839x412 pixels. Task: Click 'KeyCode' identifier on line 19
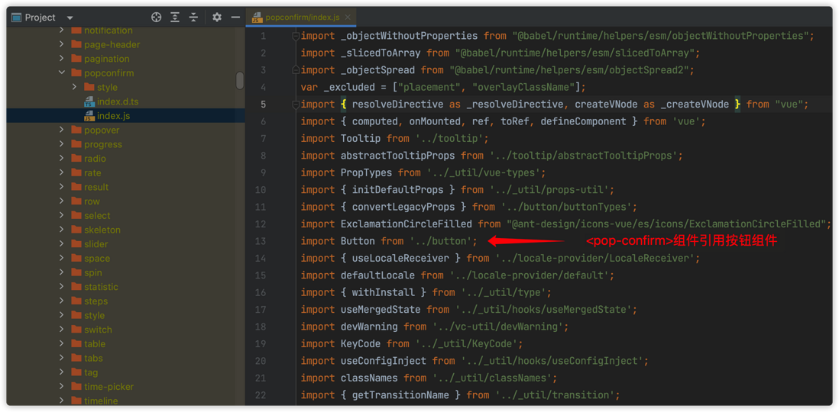(361, 343)
